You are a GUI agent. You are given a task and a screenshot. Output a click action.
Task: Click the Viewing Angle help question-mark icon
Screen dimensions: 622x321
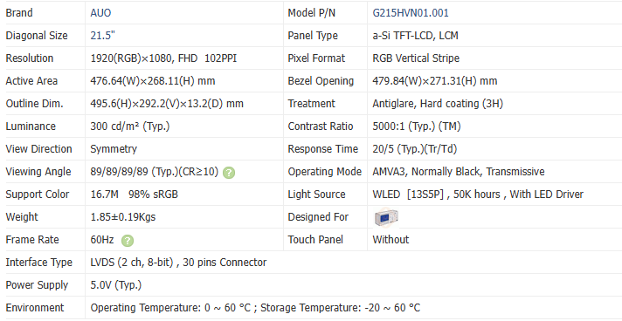coord(229,173)
